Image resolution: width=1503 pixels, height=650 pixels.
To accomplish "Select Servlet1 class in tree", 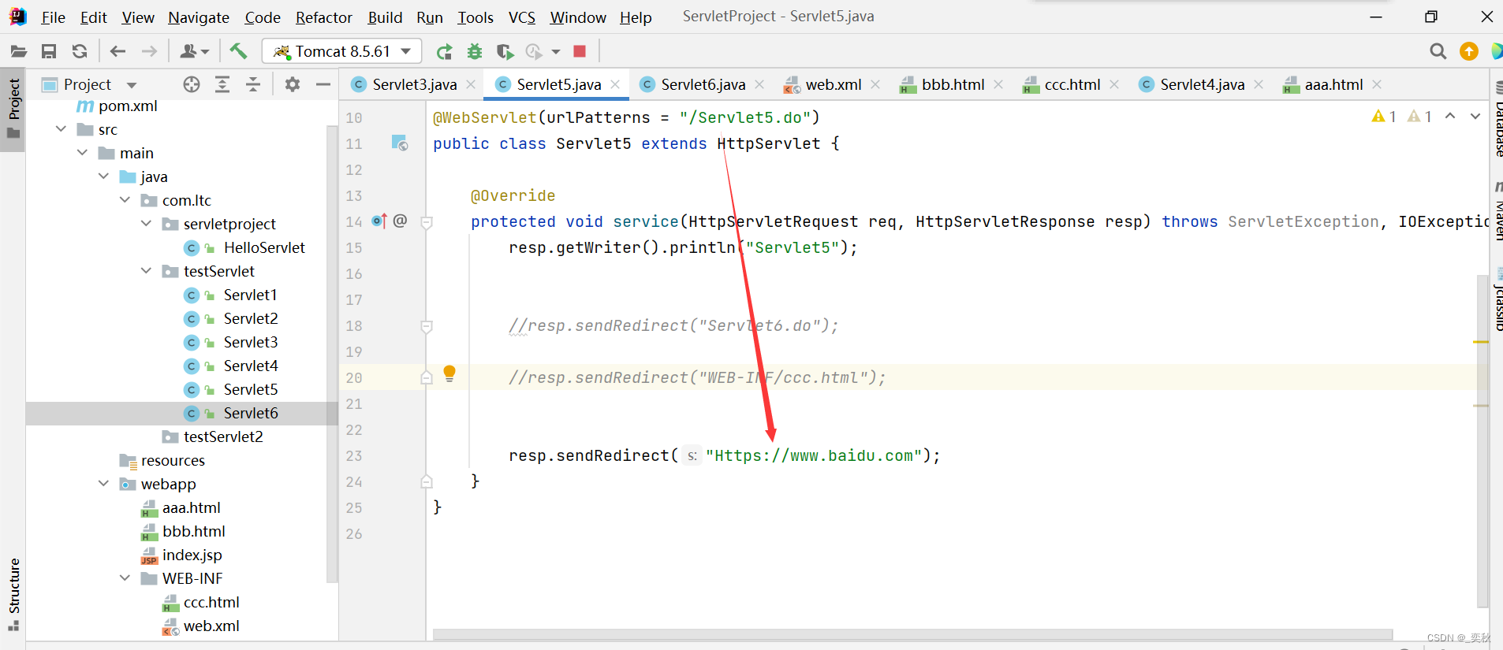I will tap(250, 295).
